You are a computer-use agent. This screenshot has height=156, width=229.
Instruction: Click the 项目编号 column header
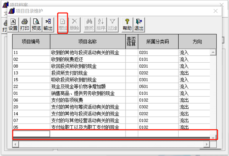(31, 42)
